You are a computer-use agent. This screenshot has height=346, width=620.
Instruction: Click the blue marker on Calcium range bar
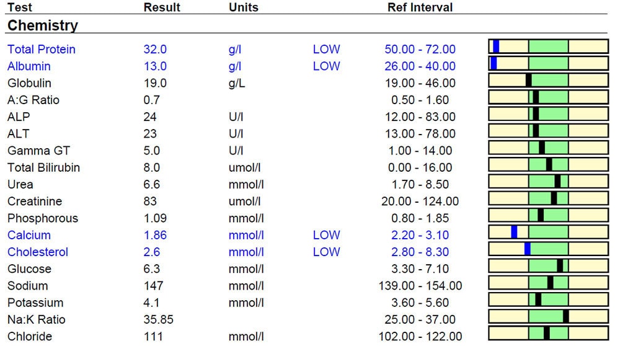[x=514, y=232]
